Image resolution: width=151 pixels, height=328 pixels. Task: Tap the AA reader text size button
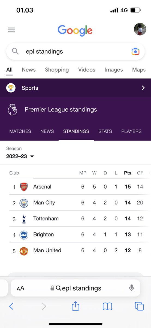pos(20,288)
